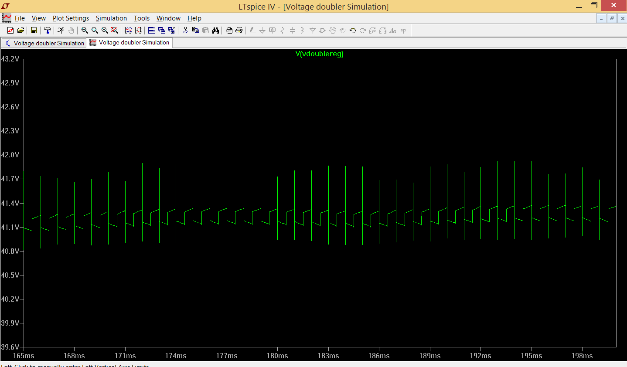Open the Simulation menu
627x367 pixels.
(111, 18)
